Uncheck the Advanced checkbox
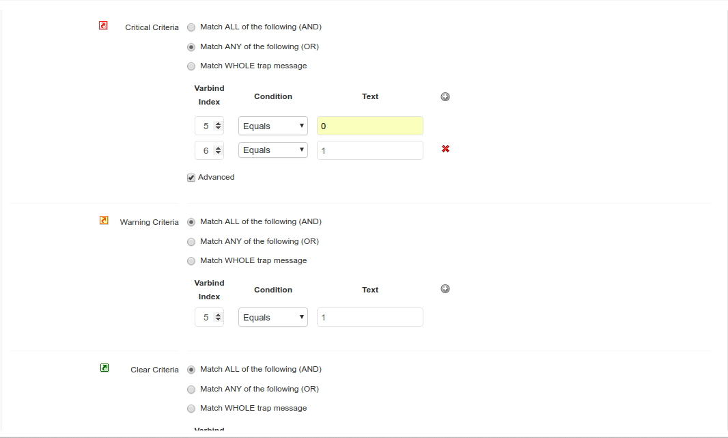Viewport: 728px width, 438px height. 191,178
